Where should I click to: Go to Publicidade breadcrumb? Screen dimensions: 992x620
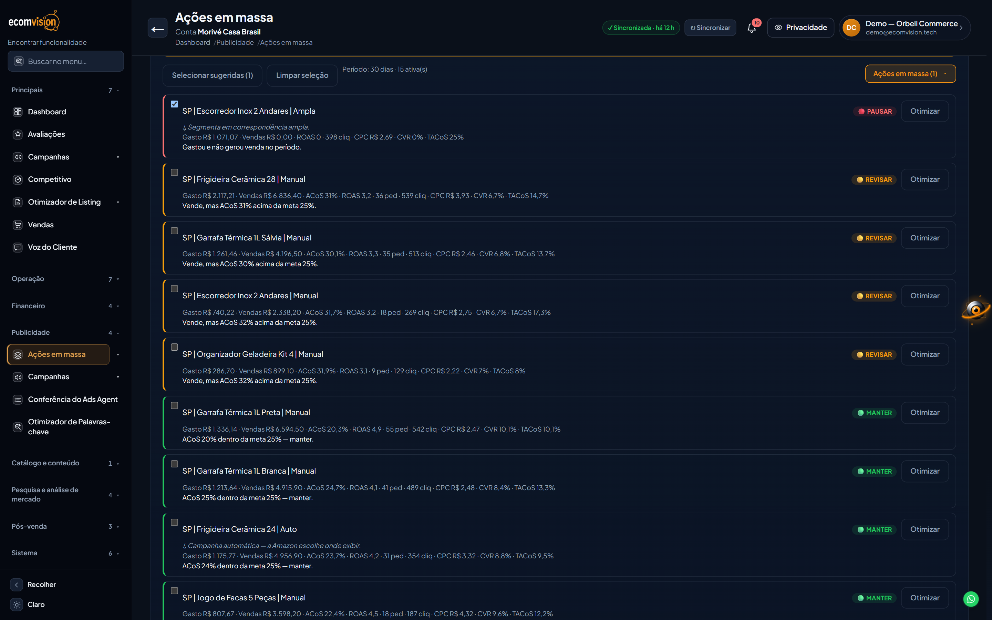(235, 43)
